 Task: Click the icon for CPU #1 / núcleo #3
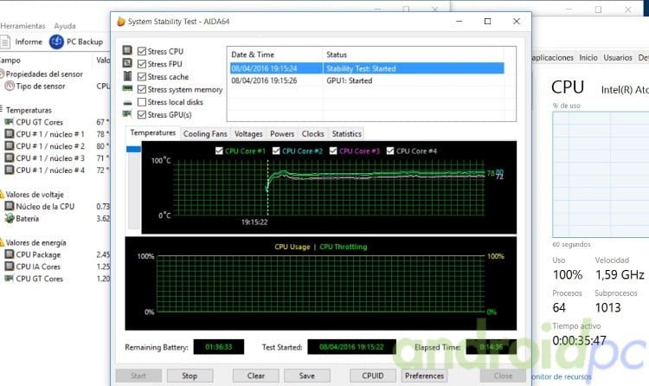click(x=9, y=158)
